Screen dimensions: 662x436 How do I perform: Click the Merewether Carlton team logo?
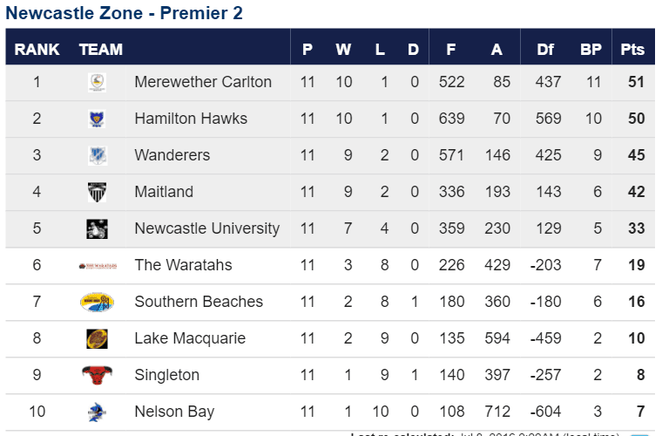coord(97,82)
